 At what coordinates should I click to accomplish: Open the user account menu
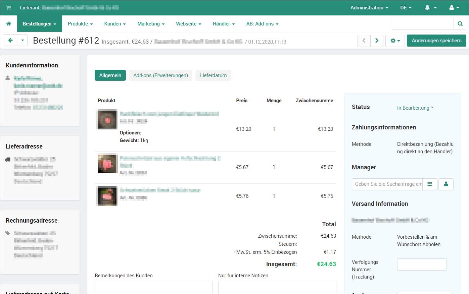point(454,8)
